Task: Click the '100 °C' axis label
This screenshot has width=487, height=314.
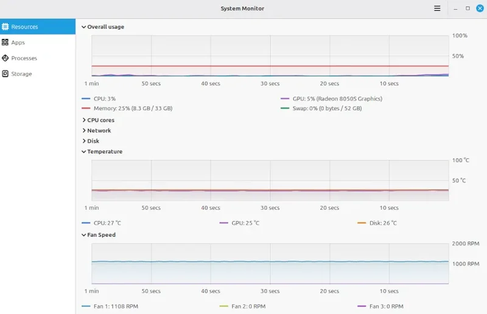Action: coord(461,160)
